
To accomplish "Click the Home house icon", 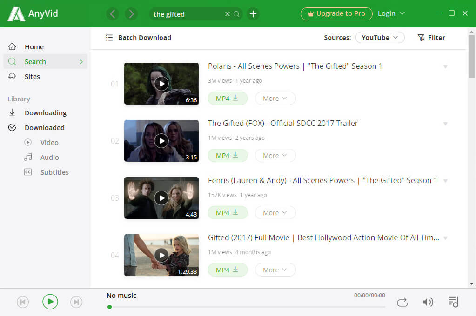I will [x=12, y=46].
